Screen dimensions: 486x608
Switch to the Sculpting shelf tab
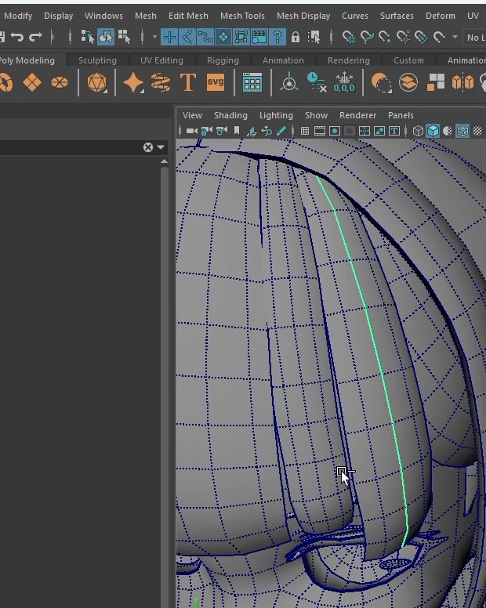pyautogui.click(x=97, y=60)
